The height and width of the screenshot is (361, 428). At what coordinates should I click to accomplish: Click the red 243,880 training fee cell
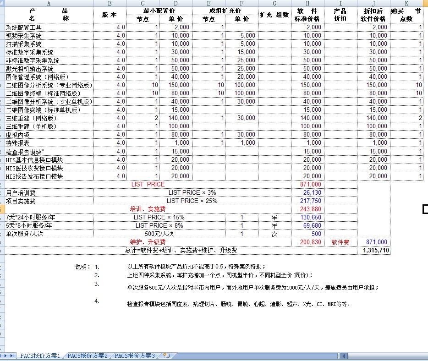(x=307, y=209)
